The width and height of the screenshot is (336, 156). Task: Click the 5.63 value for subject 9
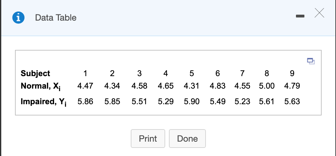[x=292, y=101]
